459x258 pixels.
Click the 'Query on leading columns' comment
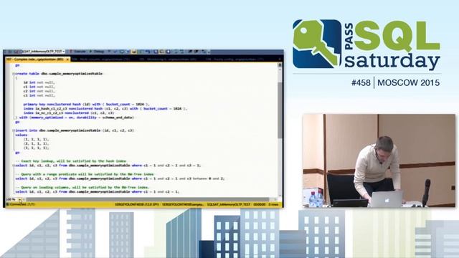pyautogui.click(x=82, y=188)
